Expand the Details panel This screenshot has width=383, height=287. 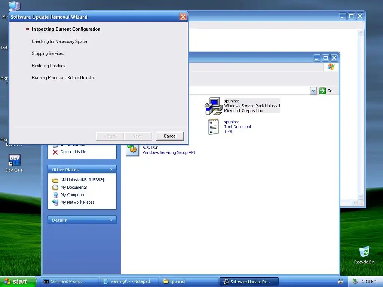click(x=111, y=220)
